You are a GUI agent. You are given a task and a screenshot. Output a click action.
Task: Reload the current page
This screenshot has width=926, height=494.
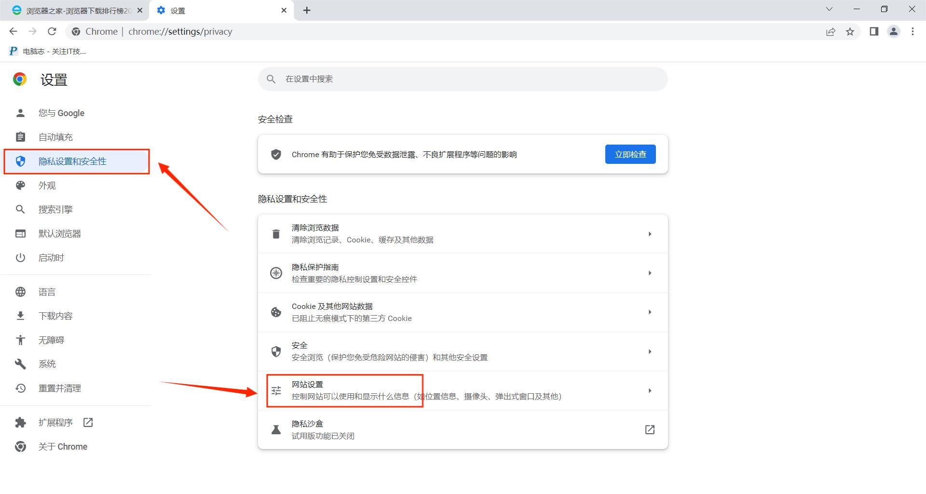pyautogui.click(x=52, y=31)
